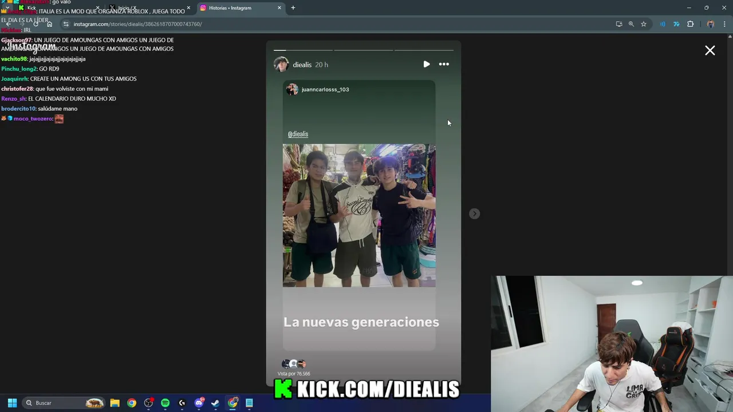The height and width of the screenshot is (412, 733).
Task: Install app icon in address bar
Action: tap(619, 24)
